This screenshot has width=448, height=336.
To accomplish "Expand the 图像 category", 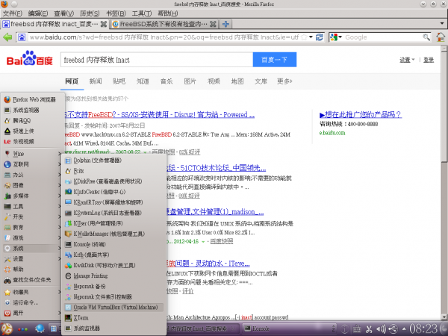I will coord(33,185).
